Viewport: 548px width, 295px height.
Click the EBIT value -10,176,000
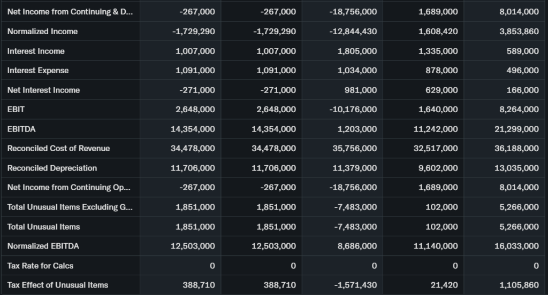click(353, 110)
